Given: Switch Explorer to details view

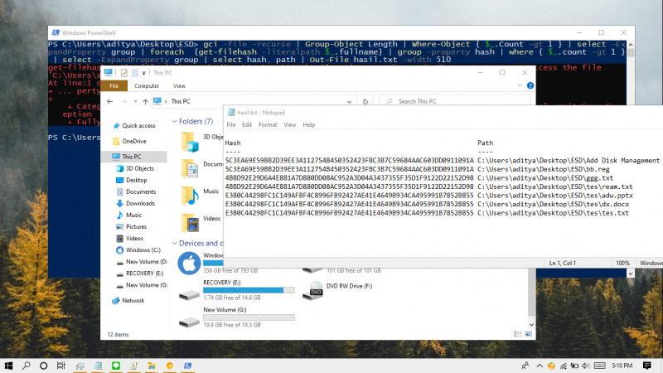Looking at the screenshot, I should [518, 334].
